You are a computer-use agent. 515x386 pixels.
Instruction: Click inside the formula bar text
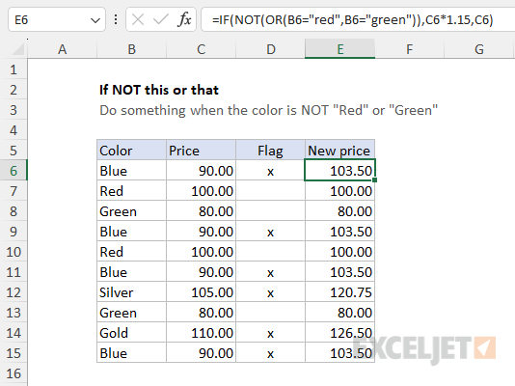pyautogui.click(x=353, y=19)
